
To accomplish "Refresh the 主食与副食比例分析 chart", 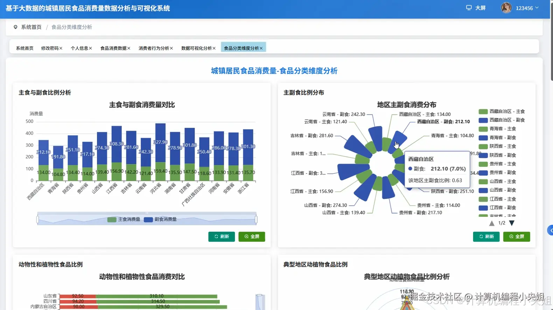I will [x=222, y=237].
